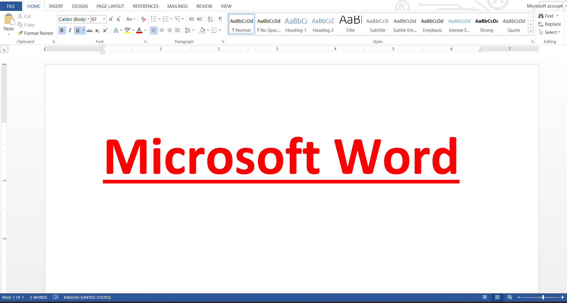The height and width of the screenshot is (303, 567).
Task: Apply the yellow text highlight color
Action: pos(127,30)
